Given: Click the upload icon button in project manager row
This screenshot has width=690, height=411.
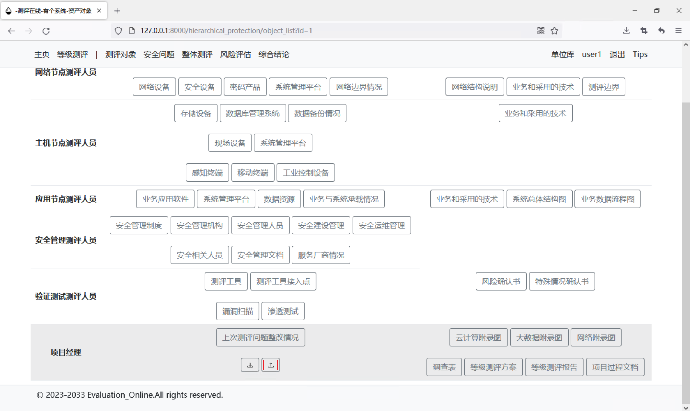Looking at the screenshot, I should [x=271, y=365].
